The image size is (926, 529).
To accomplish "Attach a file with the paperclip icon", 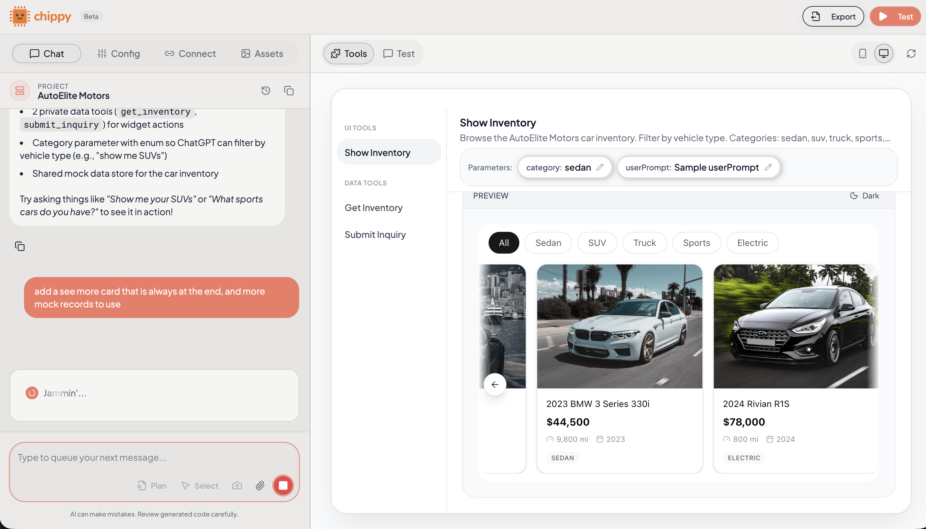I will [x=260, y=486].
